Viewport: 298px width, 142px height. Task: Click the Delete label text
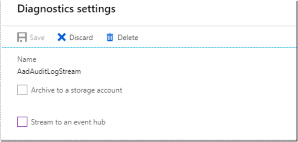click(128, 37)
